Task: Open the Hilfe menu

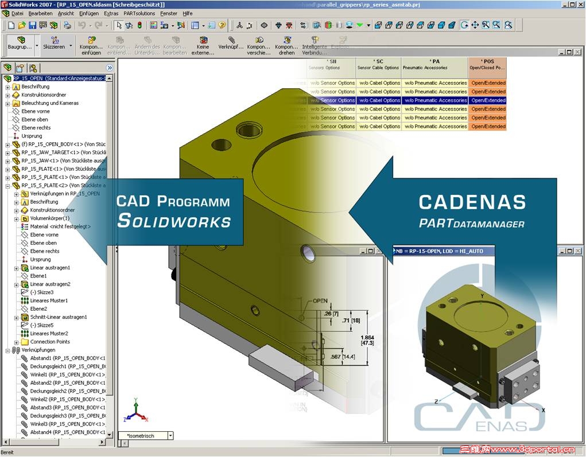Action: coord(188,13)
